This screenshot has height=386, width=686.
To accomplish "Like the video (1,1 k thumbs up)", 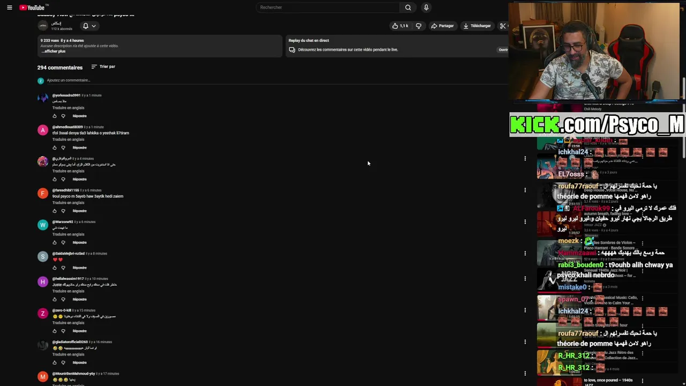I will [400, 26].
